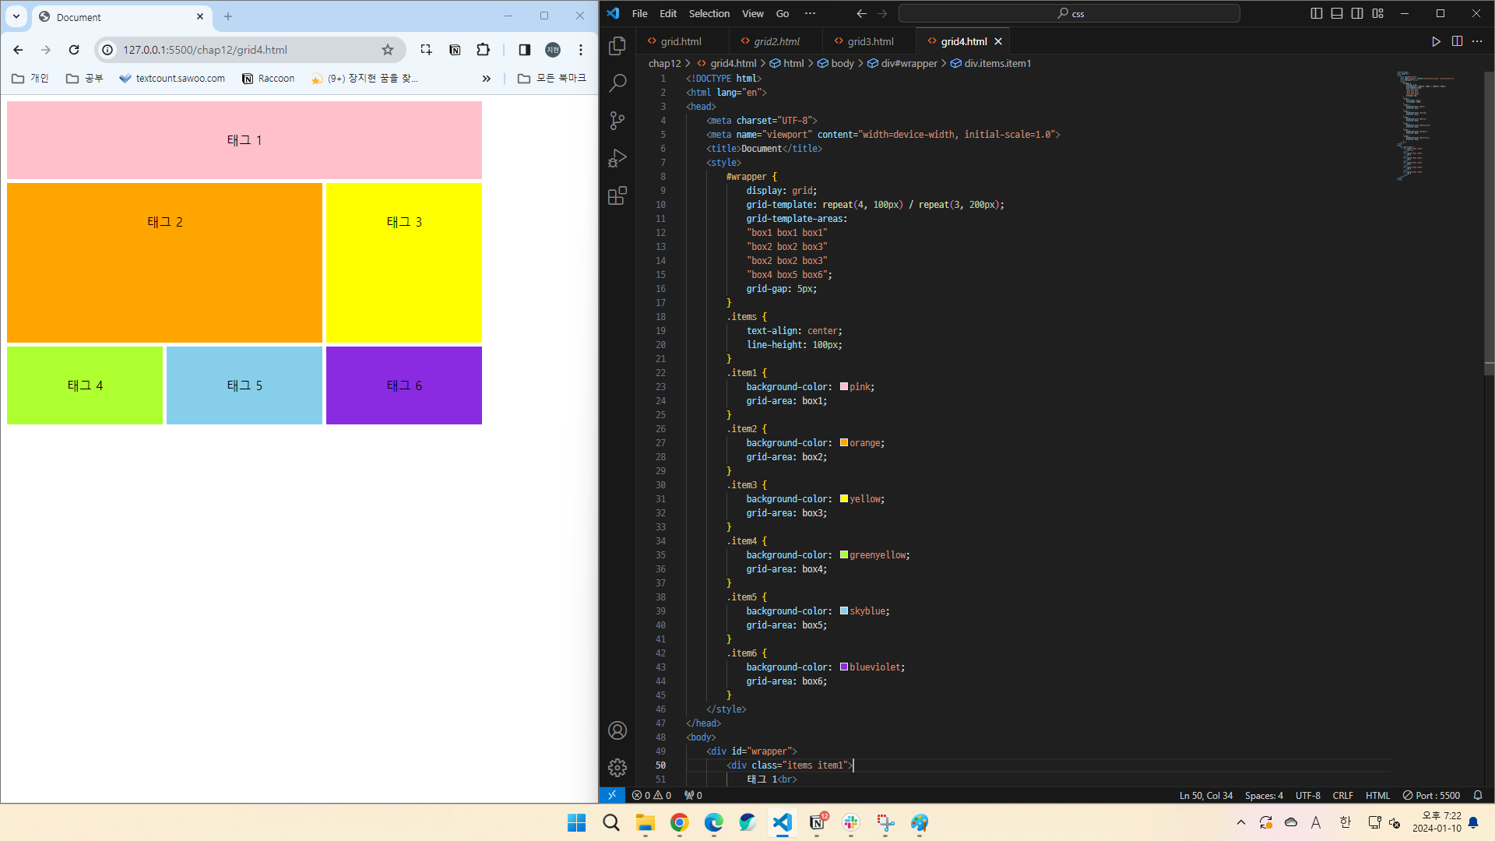Open Chrome three-dot menu
This screenshot has width=1495, height=841.
click(x=581, y=50)
